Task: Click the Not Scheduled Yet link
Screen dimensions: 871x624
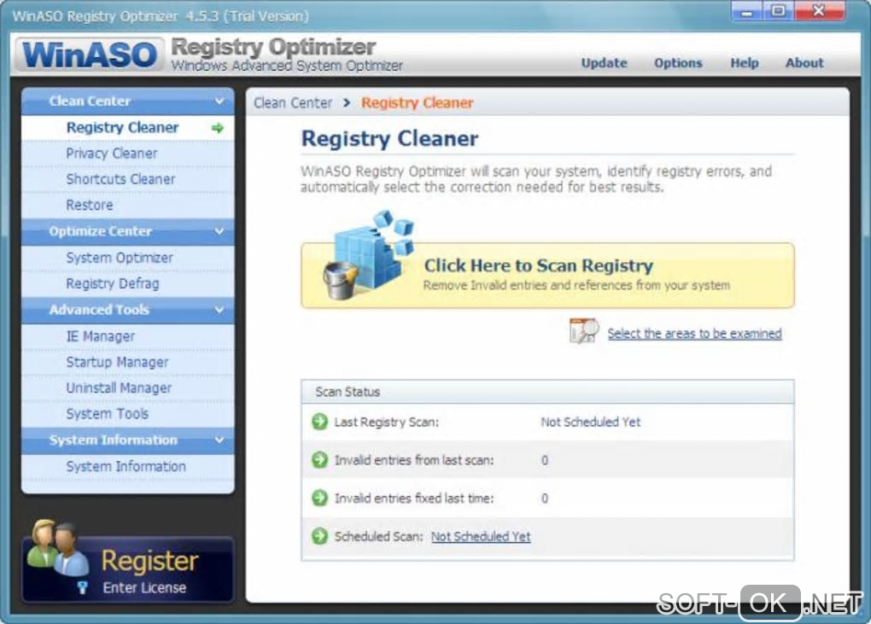Action: tap(481, 537)
